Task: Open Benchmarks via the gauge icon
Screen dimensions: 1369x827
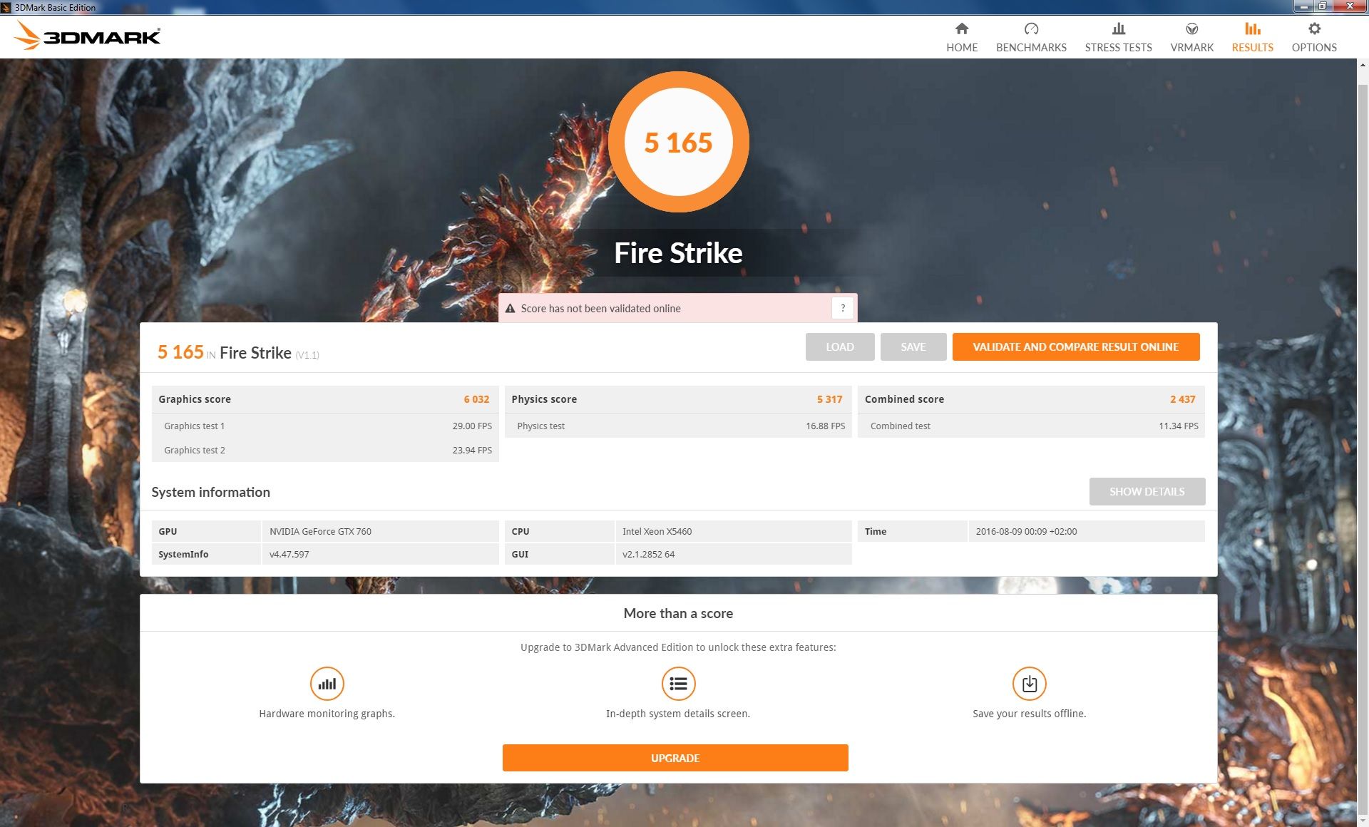Action: click(1030, 29)
